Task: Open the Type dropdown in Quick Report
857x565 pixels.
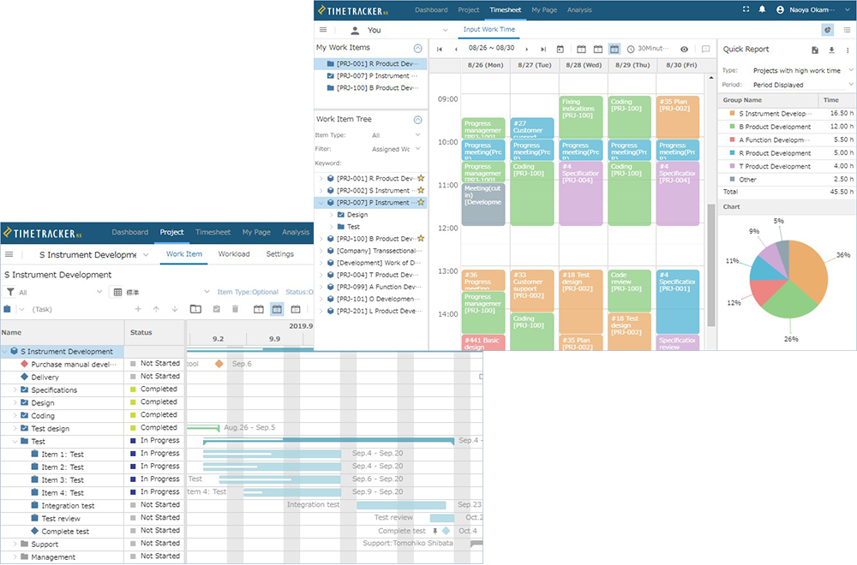Action: (x=801, y=71)
